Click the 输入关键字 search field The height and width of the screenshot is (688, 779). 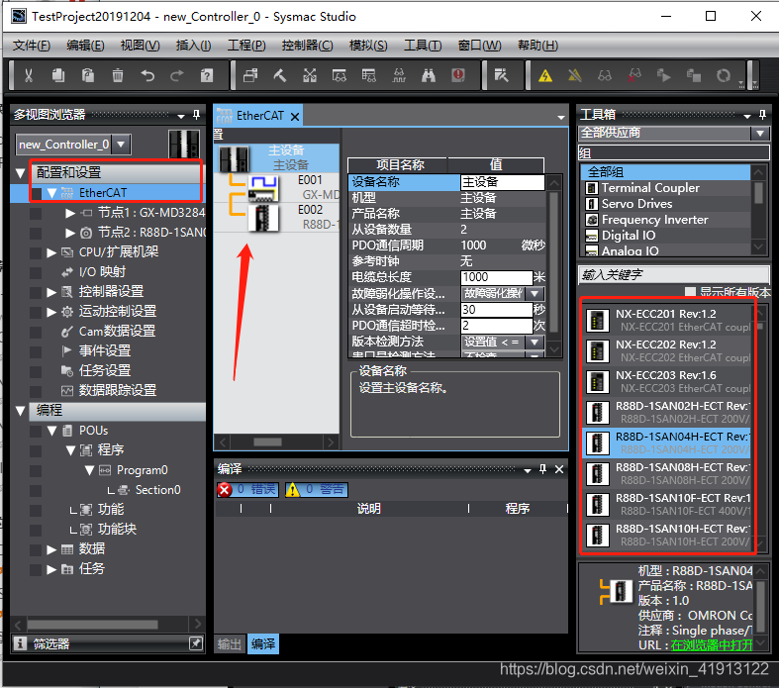674,274
